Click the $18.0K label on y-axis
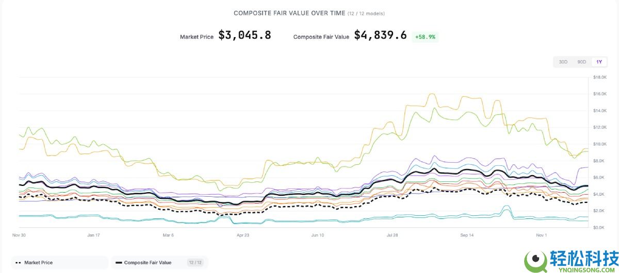The width and height of the screenshot is (619, 273). pyautogui.click(x=599, y=77)
